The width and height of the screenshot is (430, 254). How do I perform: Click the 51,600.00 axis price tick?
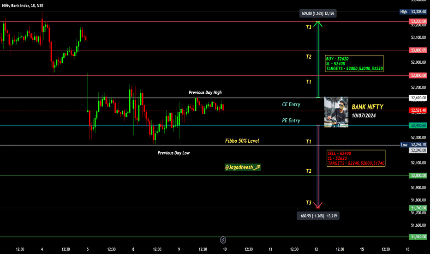(418, 225)
